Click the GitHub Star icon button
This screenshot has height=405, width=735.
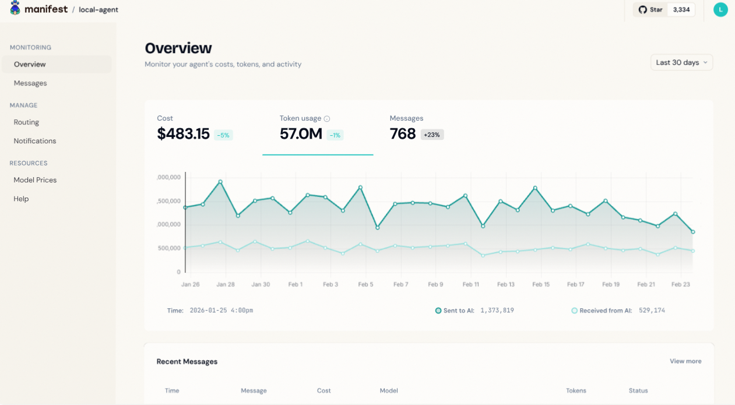tap(650, 9)
